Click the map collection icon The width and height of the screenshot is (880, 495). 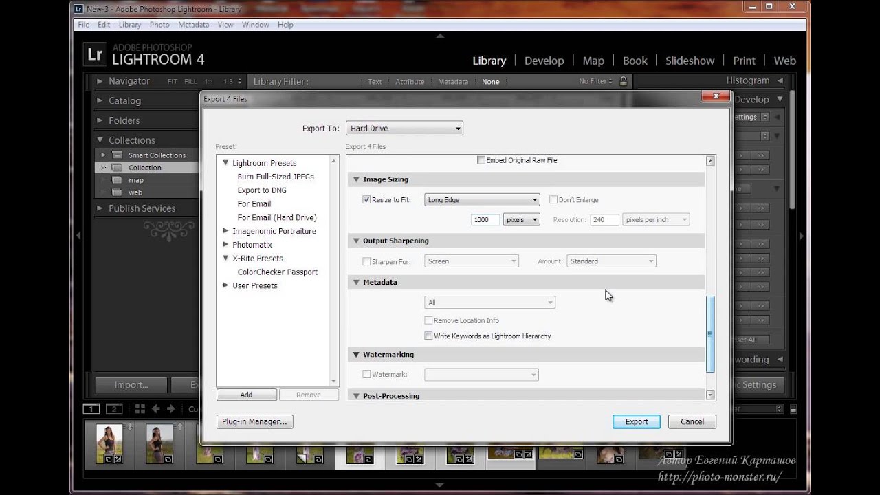(x=117, y=180)
